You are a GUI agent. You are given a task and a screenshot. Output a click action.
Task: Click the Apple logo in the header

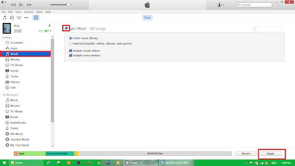point(147,5)
